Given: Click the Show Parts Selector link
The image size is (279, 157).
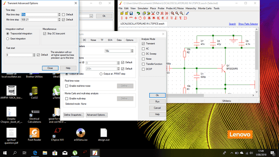Looking at the screenshot, I should click(x=248, y=24).
